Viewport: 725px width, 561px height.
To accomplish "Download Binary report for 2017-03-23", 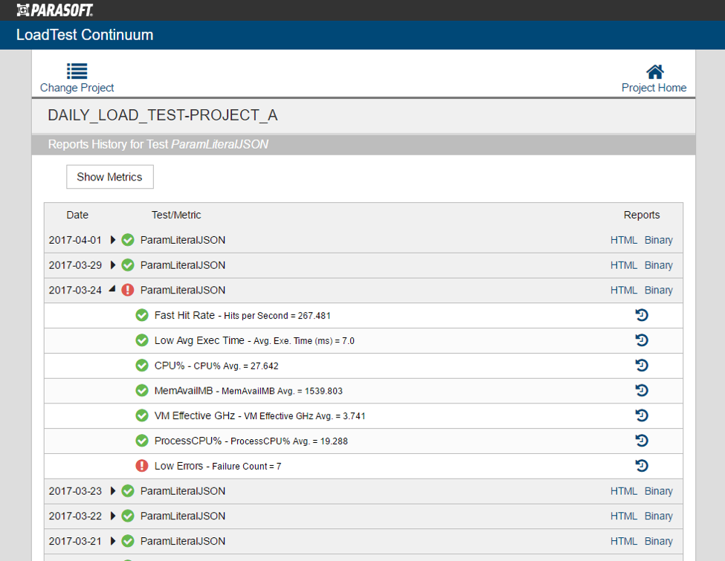I will point(658,491).
